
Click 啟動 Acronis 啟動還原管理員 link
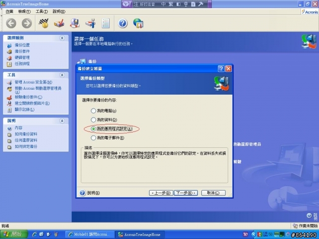click(38, 90)
